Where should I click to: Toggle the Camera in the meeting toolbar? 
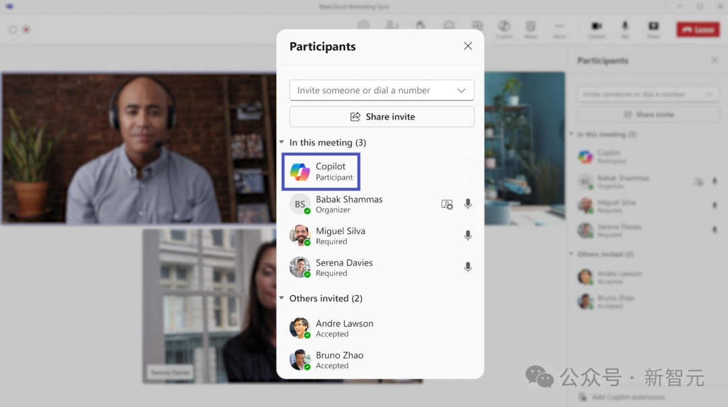[x=597, y=27]
